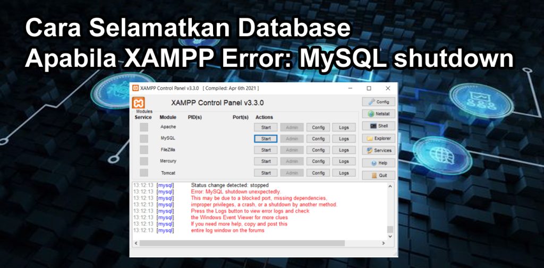The height and width of the screenshot is (268, 544).
Task: Open Netstat from the right sidebar
Action: pyautogui.click(x=378, y=114)
